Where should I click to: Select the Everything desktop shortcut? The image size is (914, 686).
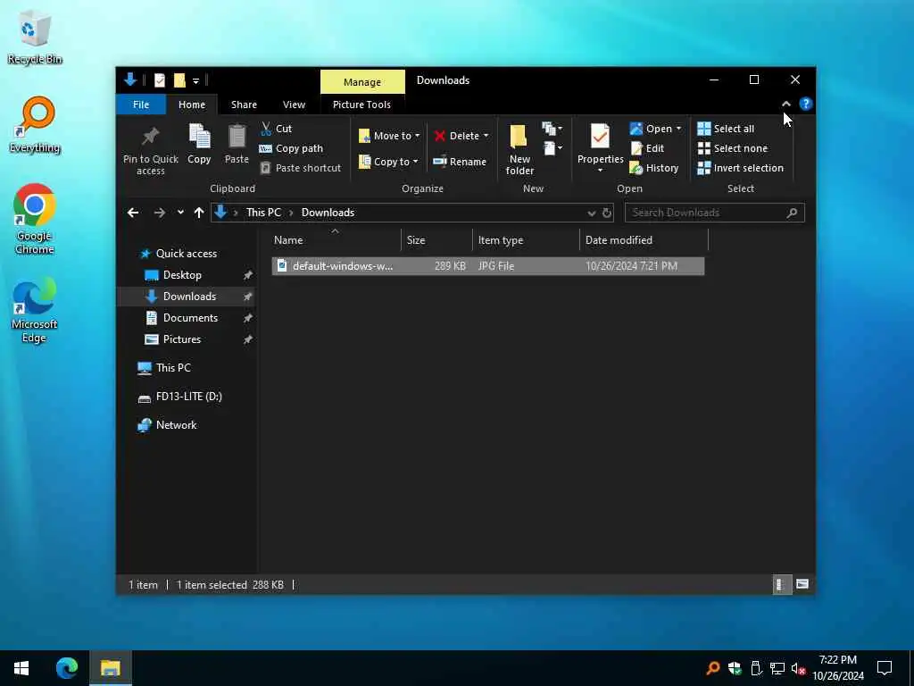(35, 125)
